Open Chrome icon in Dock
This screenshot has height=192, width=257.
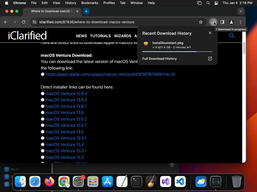pyautogui.click(x=64, y=181)
